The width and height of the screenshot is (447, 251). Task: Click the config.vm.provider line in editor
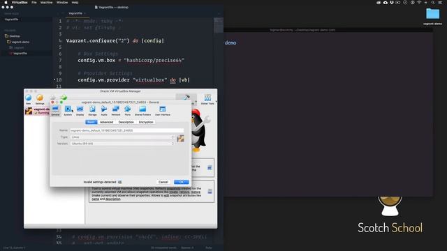pyautogui.click(x=133, y=80)
